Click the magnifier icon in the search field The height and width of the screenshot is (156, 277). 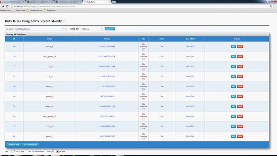point(66,29)
